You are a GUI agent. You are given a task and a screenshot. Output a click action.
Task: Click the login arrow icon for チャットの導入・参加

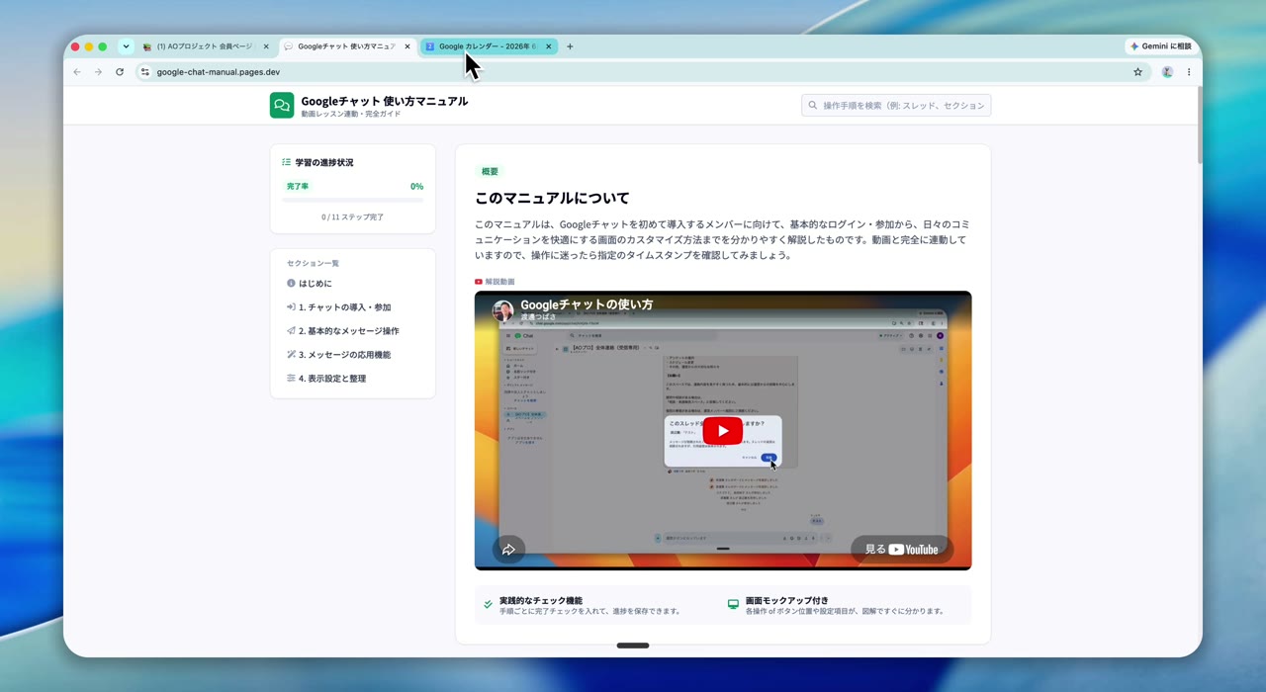(291, 307)
